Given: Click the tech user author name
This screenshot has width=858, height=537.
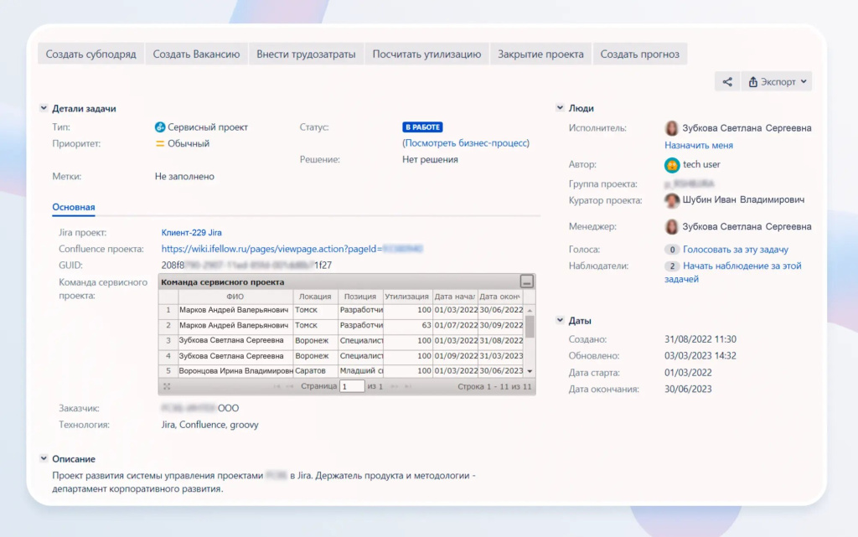Looking at the screenshot, I should tap(701, 164).
